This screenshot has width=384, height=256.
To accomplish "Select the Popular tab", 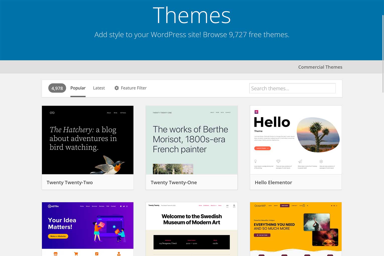I will point(78,88).
